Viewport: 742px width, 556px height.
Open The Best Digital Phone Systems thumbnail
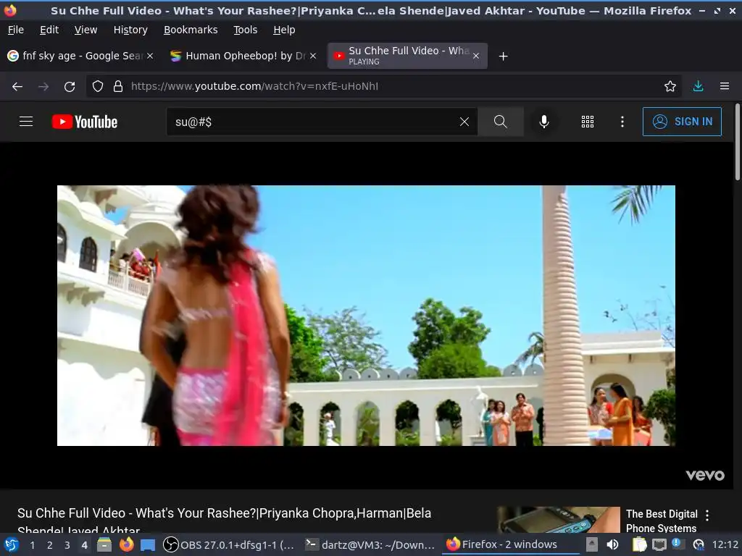559,520
